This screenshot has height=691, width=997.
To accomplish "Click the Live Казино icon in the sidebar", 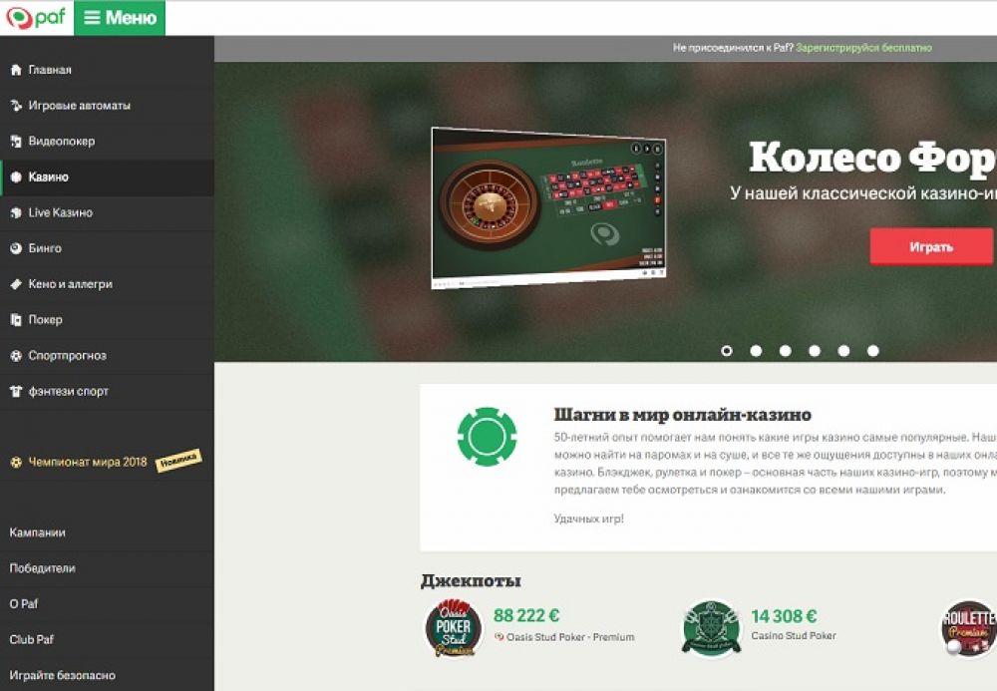I will (16, 212).
